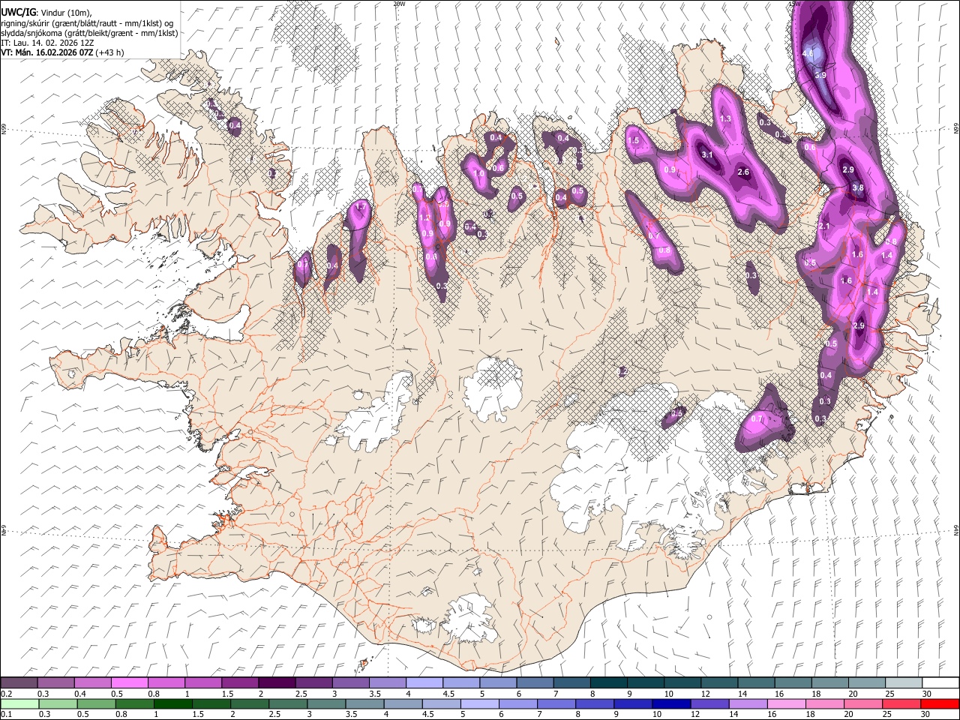Image resolution: width=960 pixels, height=720 pixels.
Task: Click the bright red rain swatch after 30
Action: click(x=939, y=703)
